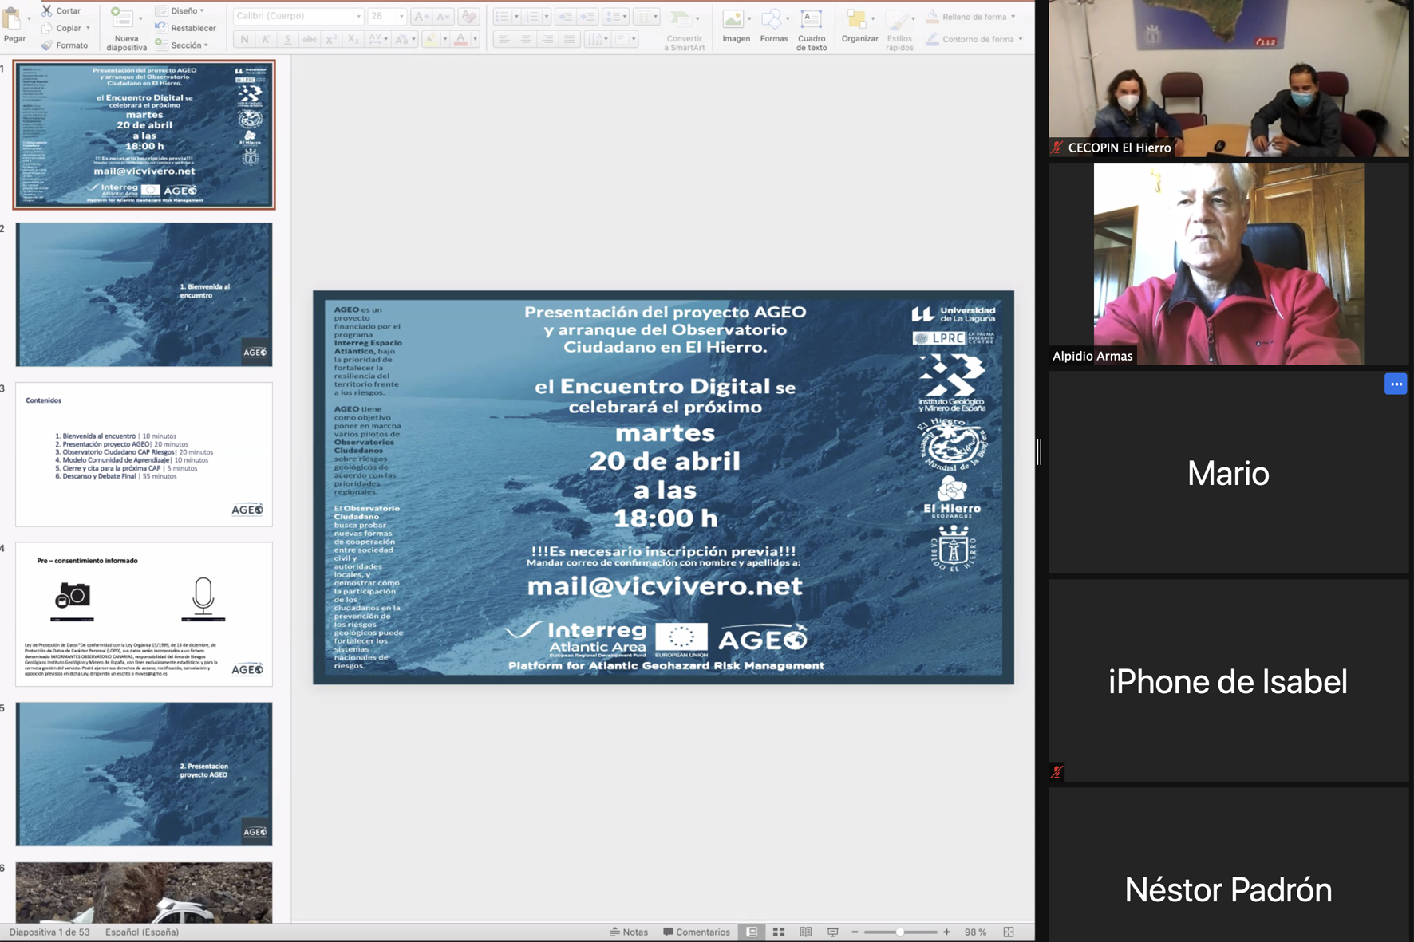Click the red font color swatch
The height and width of the screenshot is (942, 1414).
pos(460,39)
